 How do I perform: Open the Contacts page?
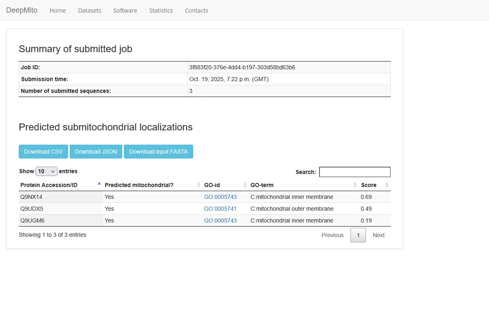(196, 11)
